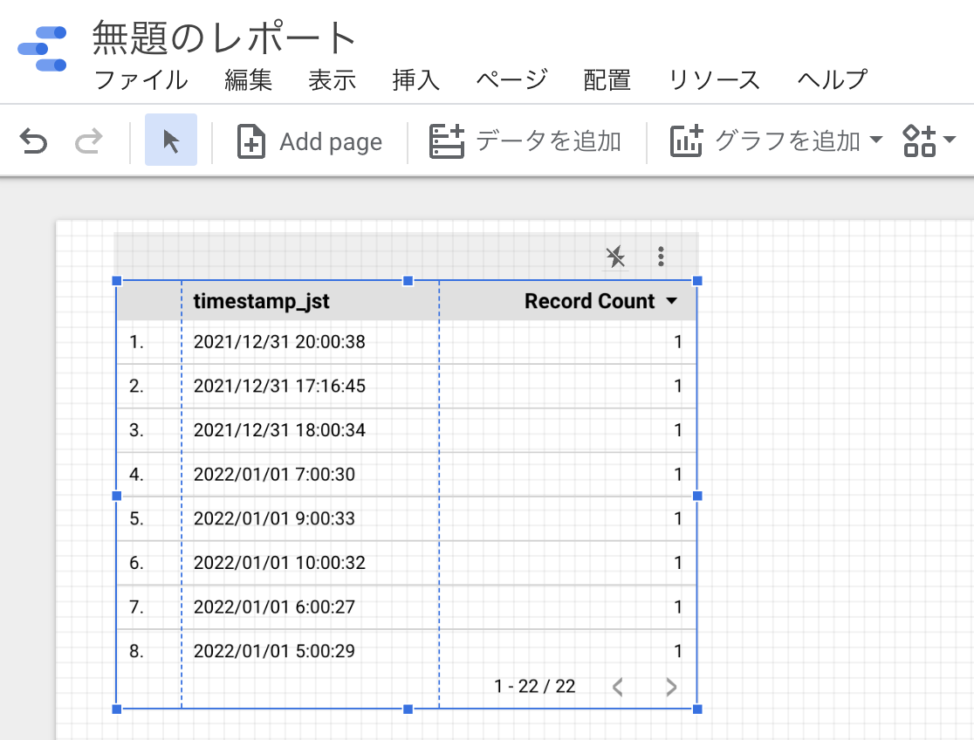Activate the selection mode cursor tool
This screenshot has width=974, height=740.
171,140
